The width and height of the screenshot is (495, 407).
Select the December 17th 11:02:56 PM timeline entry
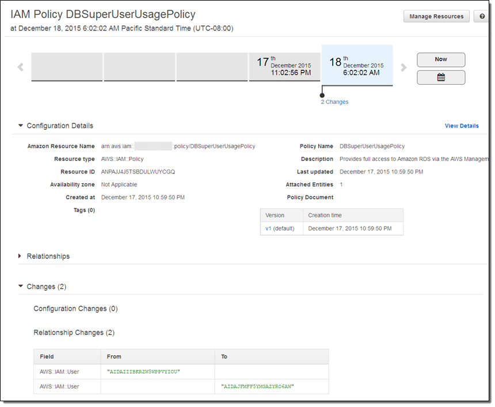[x=284, y=67]
